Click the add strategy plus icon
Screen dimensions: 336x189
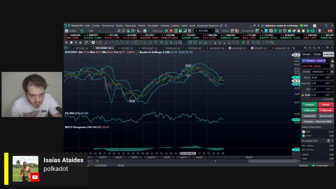pyautogui.click(x=332, y=72)
